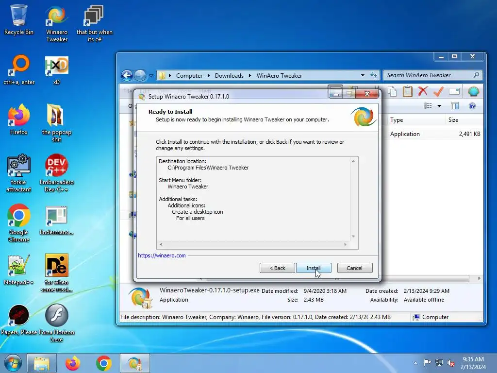Viewport: 497px width, 373px height.
Task: Click the 2,491 KB size cell
Action: (x=469, y=134)
